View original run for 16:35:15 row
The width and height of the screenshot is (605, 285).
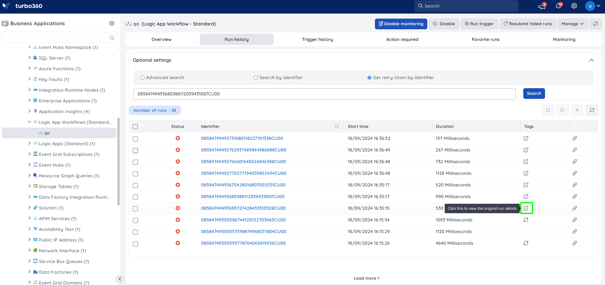tap(526, 208)
